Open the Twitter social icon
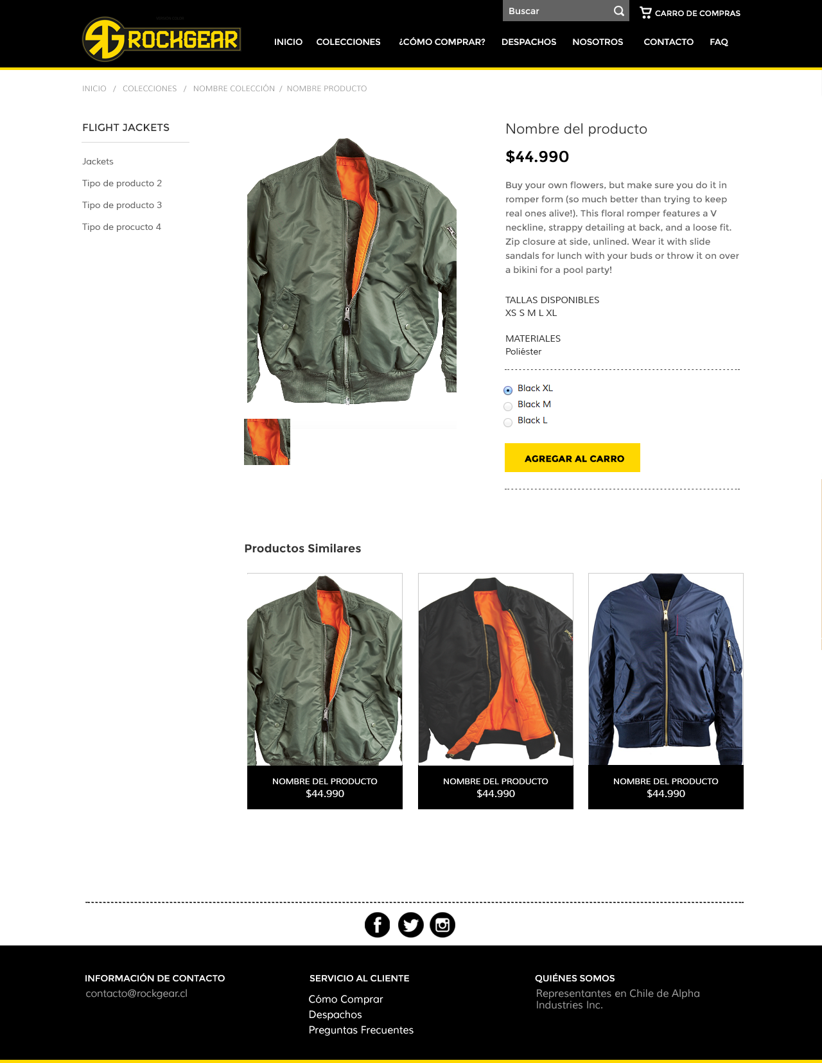The height and width of the screenshot is (1063, 822). pyautogui.click(x=410, y=925)
